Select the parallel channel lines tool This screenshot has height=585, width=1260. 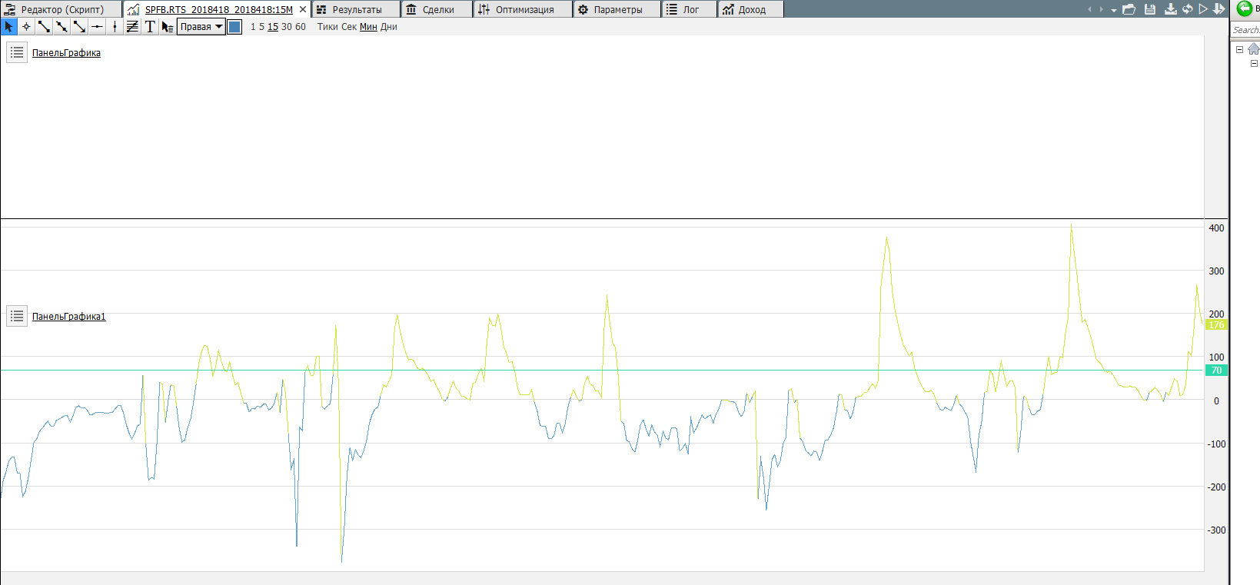(x=132, y=27)
